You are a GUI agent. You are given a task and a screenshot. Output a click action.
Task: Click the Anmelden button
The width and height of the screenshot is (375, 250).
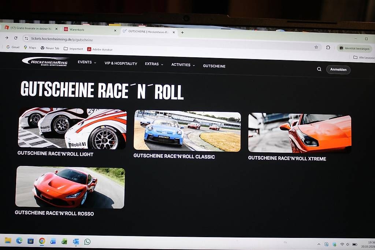pos(338,69)
